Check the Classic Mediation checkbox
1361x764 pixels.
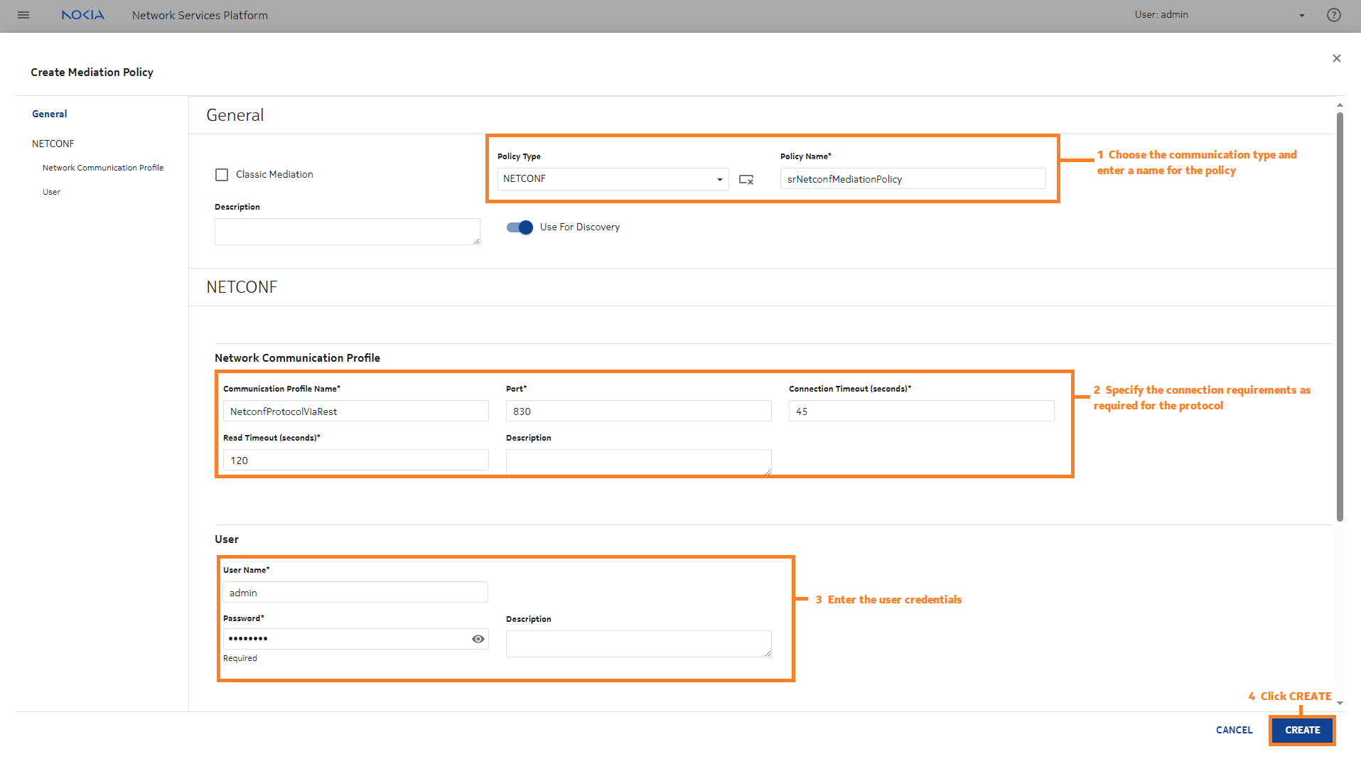tap(222, 175)
